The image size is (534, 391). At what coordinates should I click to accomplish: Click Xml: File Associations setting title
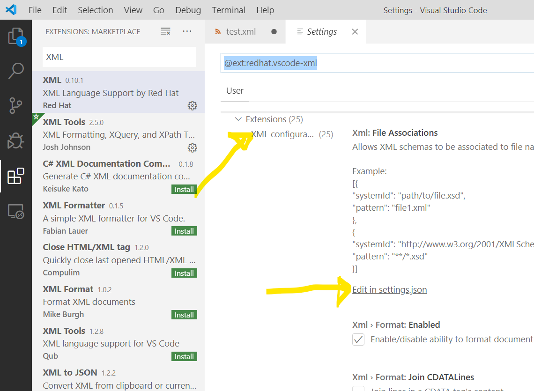[395, 133]
